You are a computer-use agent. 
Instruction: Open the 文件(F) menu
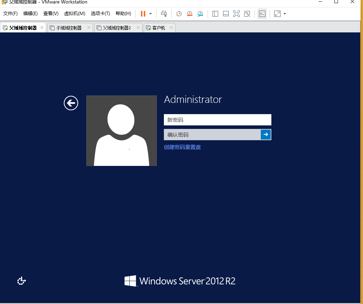pyautogui.click(x=10, y=13)
